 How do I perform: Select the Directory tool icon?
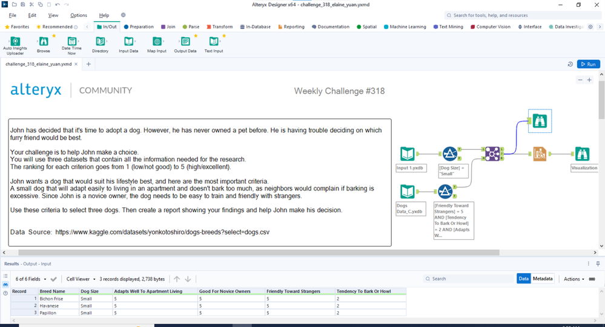101,41
